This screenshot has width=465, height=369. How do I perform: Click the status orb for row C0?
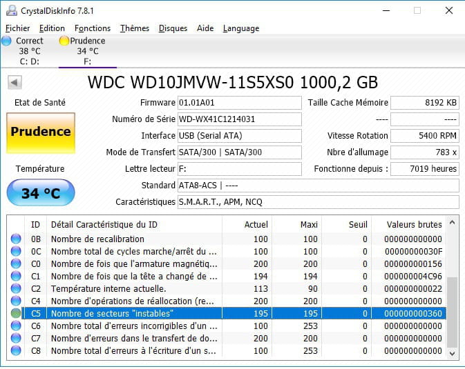pyautogui.click(x=16, y=263)
